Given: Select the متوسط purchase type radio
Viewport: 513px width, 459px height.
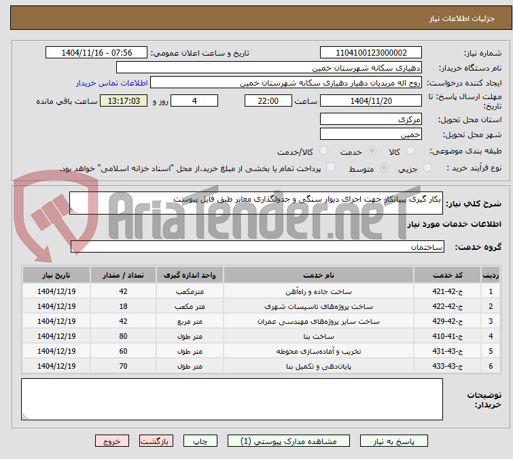Looking at the screenshot, I should pos(384,168).
